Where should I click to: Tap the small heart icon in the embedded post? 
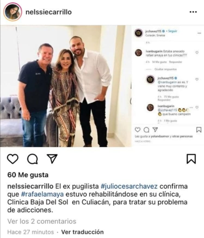[x=138, y=130]
